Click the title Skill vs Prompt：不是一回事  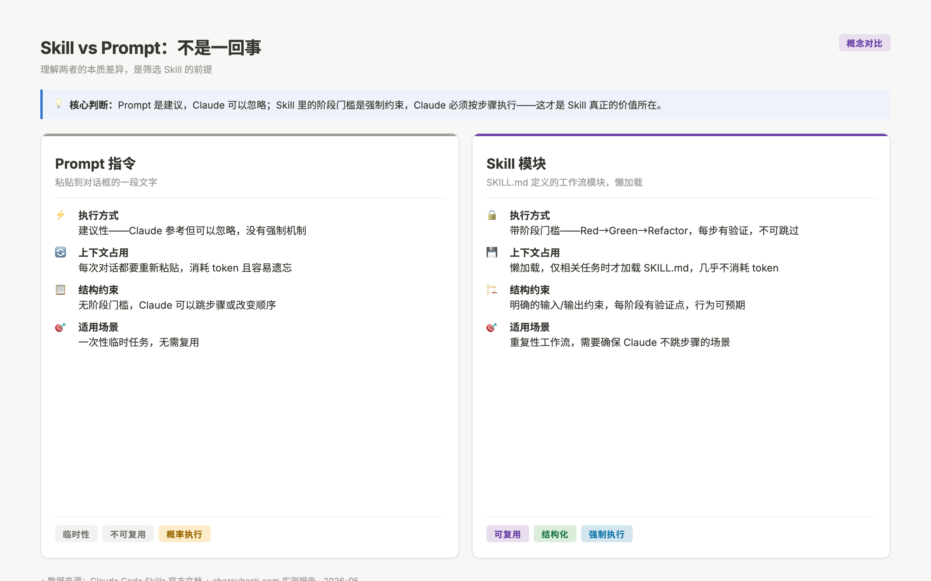click(x=151, y=48)
